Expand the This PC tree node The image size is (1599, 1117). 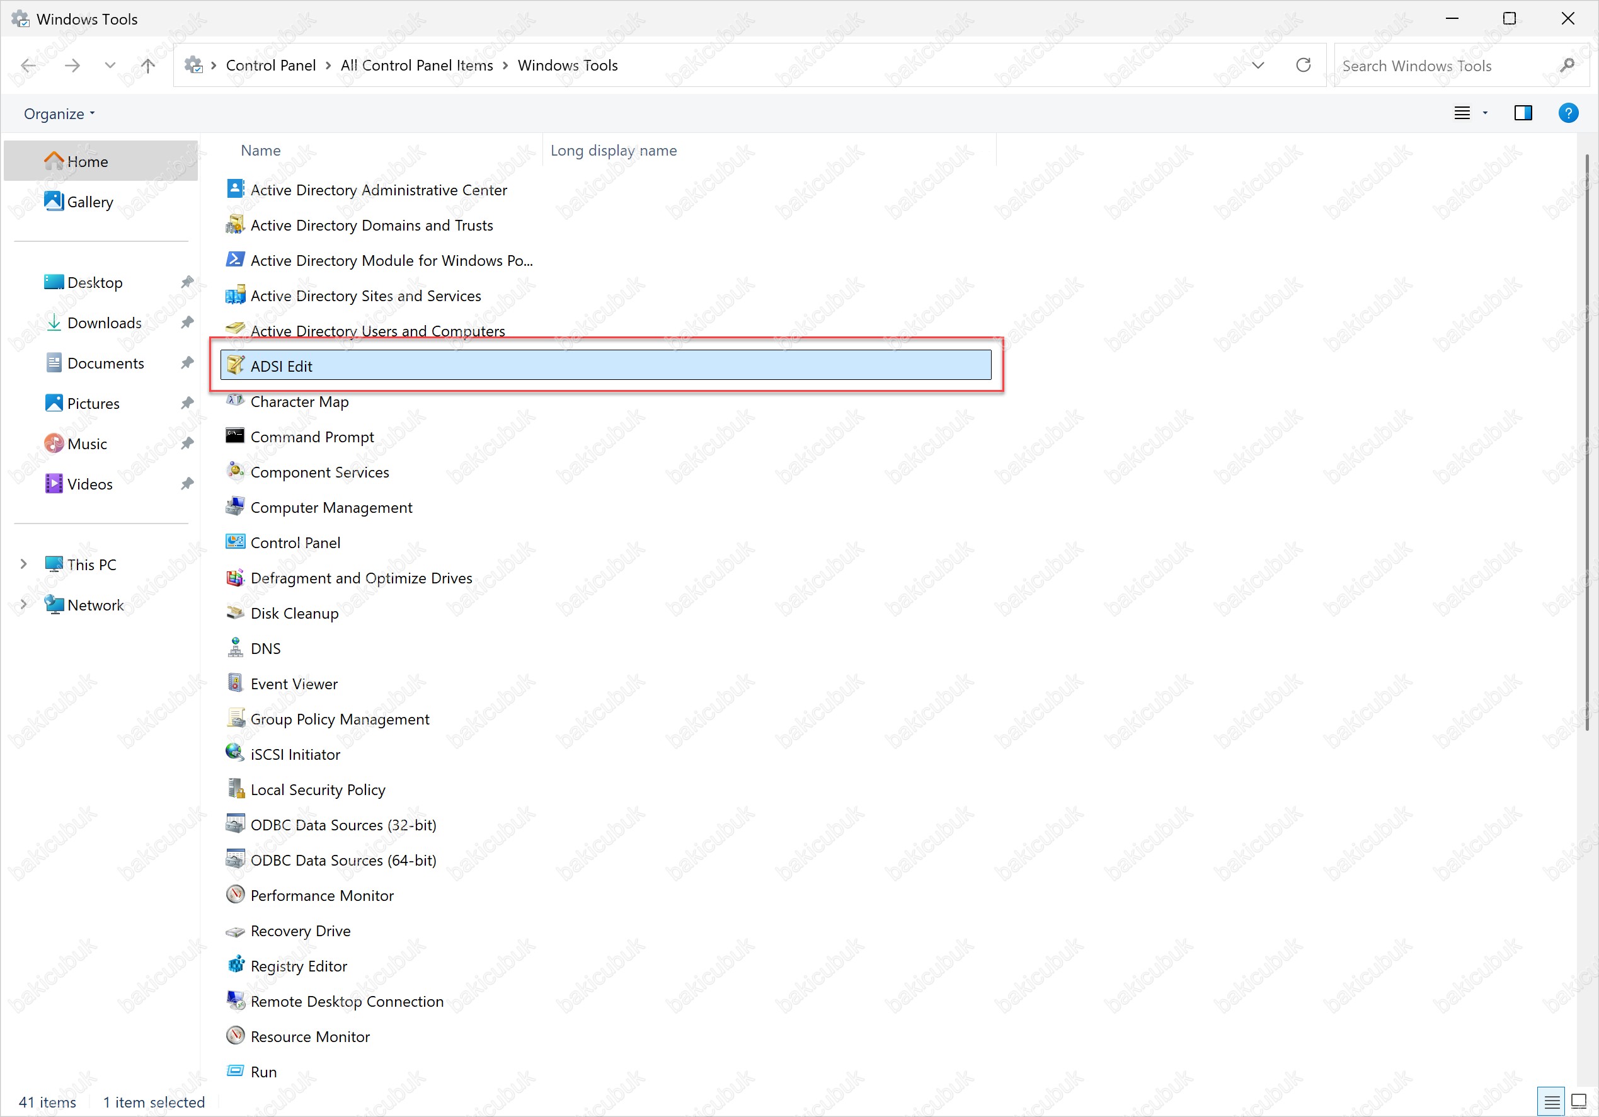(24, 564)
